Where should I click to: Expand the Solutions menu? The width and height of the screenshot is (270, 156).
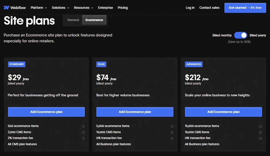point(61,8)
